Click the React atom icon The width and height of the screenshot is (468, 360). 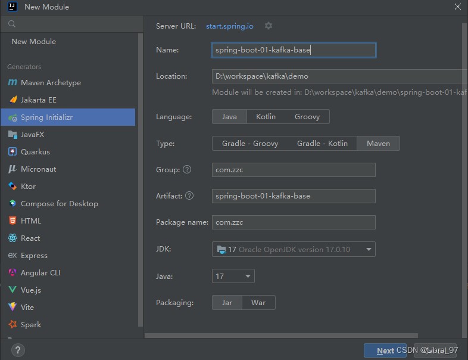click(x=13, y=238)
